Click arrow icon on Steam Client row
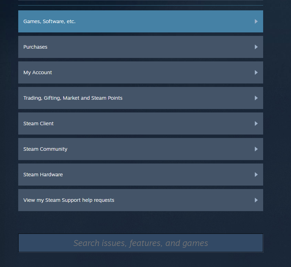The width and height of the screenshot is (291, 267). click(256, 123)
